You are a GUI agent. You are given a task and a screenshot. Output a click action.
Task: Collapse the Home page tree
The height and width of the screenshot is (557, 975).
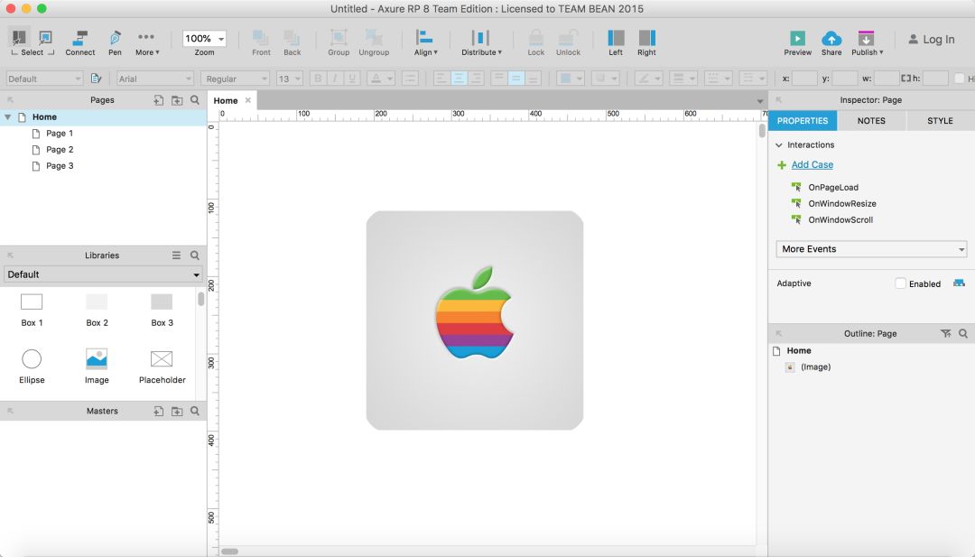(x=8, y=116)
